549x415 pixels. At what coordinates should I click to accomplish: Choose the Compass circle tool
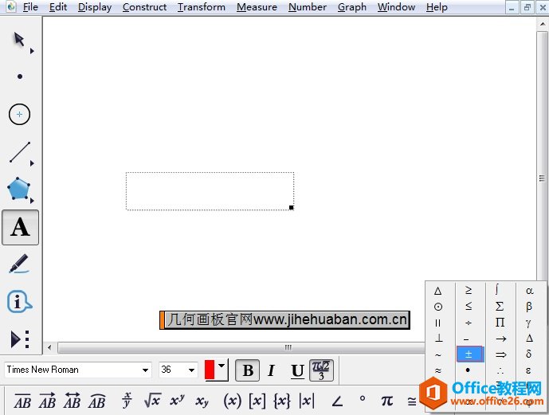coord(20,114)
